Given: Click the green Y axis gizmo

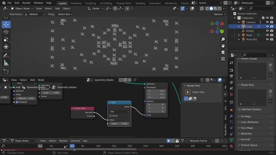Looking at the screenshot, I should coord(222,31).
